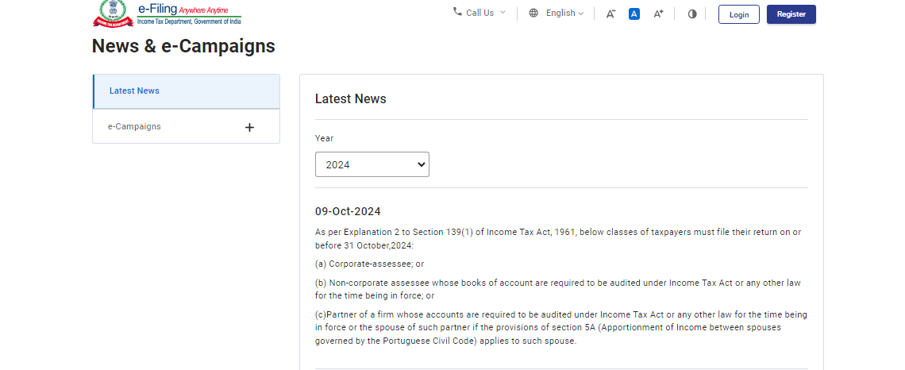Click the Latest News section heading

pyautogui.click(x=351, y=99)
